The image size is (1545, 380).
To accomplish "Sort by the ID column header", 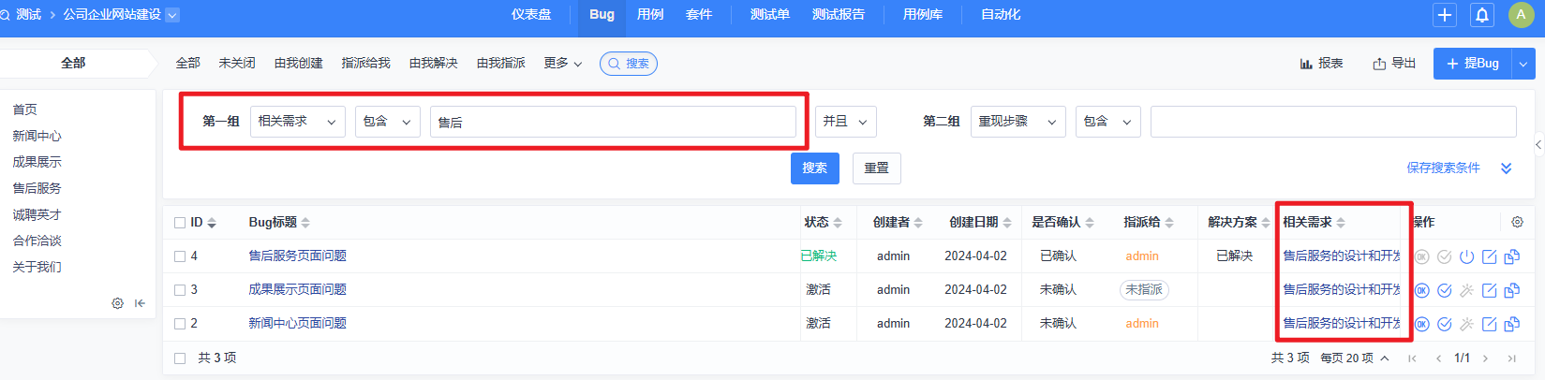I will (x=203, y=223).
